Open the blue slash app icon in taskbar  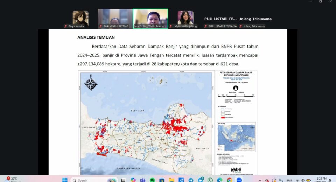[x=181, y=180]
